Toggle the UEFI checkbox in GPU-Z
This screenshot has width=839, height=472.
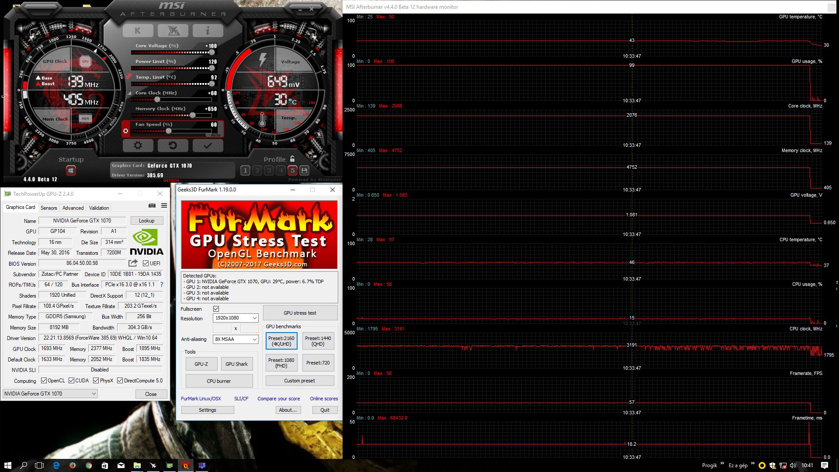(x=146, y=264)
